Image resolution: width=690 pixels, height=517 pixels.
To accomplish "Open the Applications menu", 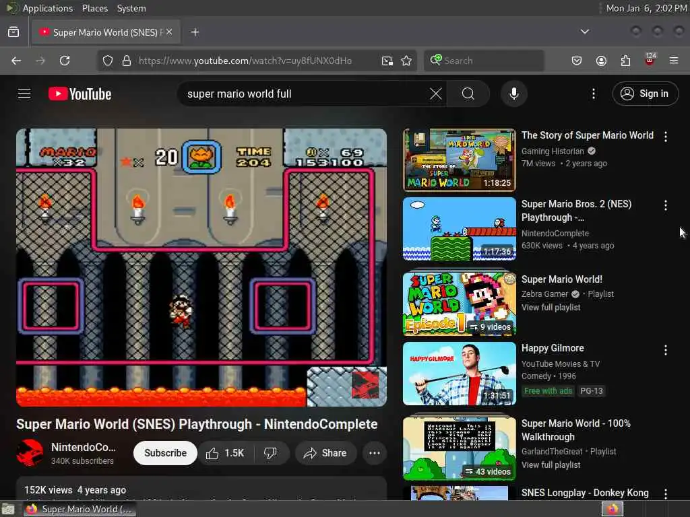I will tap(48, 8).
